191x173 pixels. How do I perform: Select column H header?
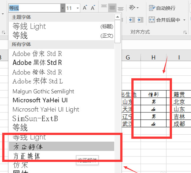154,57
